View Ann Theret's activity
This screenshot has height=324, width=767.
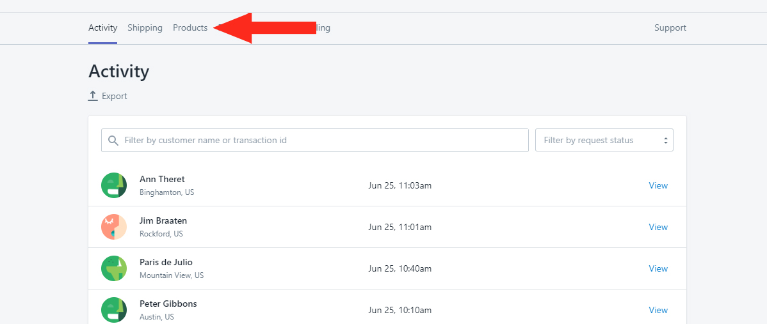click(x=658, y=185)
